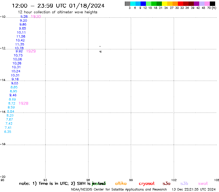Image resolution: width=219 pixels, height=192 pixels.
Task: Click the swot satellite legend label
Action: 203,183
